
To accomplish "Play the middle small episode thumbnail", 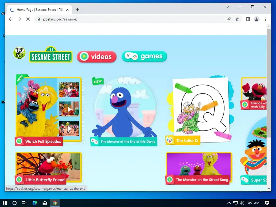I will click(69, 109).
